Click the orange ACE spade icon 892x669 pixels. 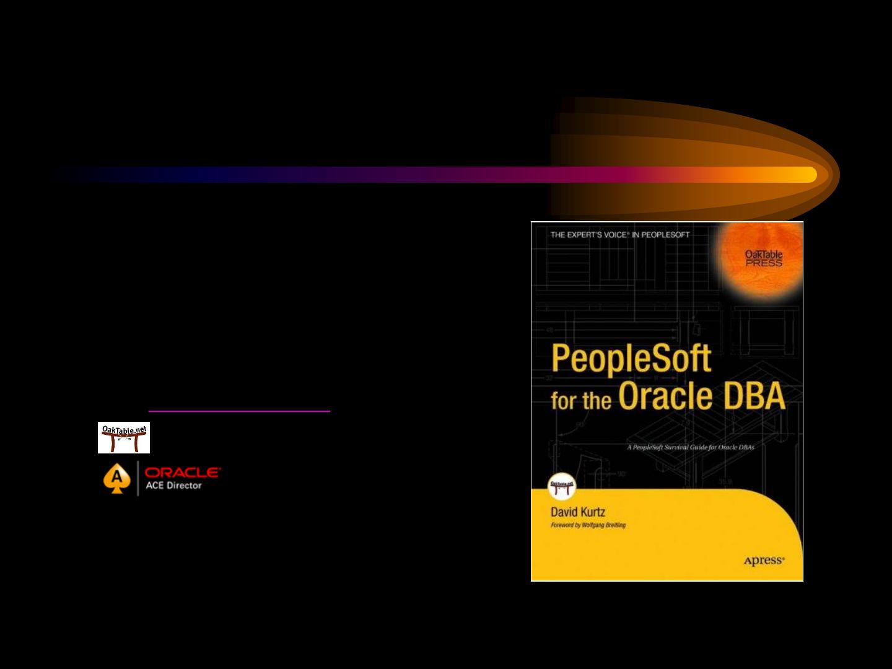pos(117,479)
